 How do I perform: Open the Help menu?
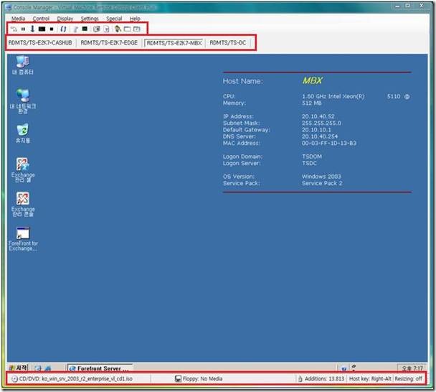point(135,19)
